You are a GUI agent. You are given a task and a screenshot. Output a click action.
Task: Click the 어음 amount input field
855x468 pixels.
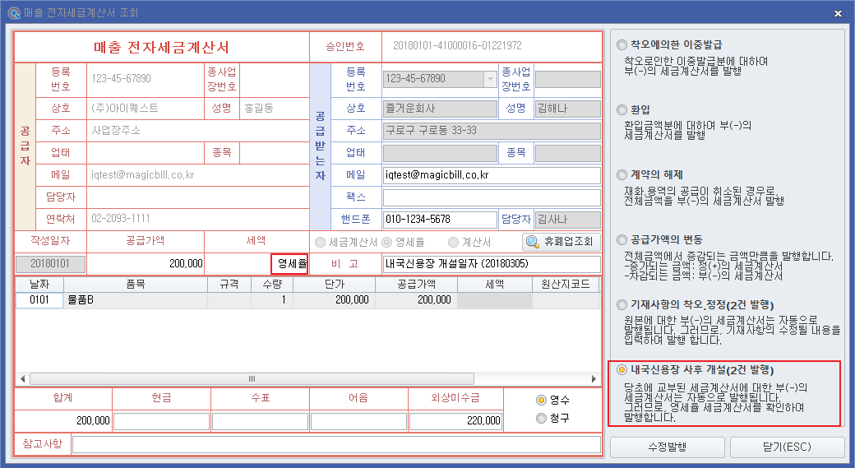[x=358, y=421]
